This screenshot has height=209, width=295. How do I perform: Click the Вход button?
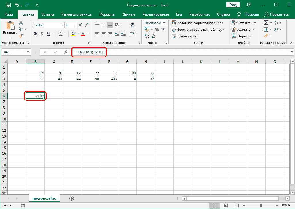pos(233,5)
